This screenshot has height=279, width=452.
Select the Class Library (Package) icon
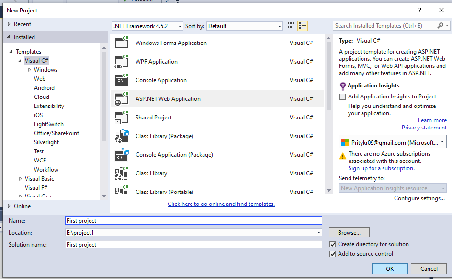pos(122,136)
